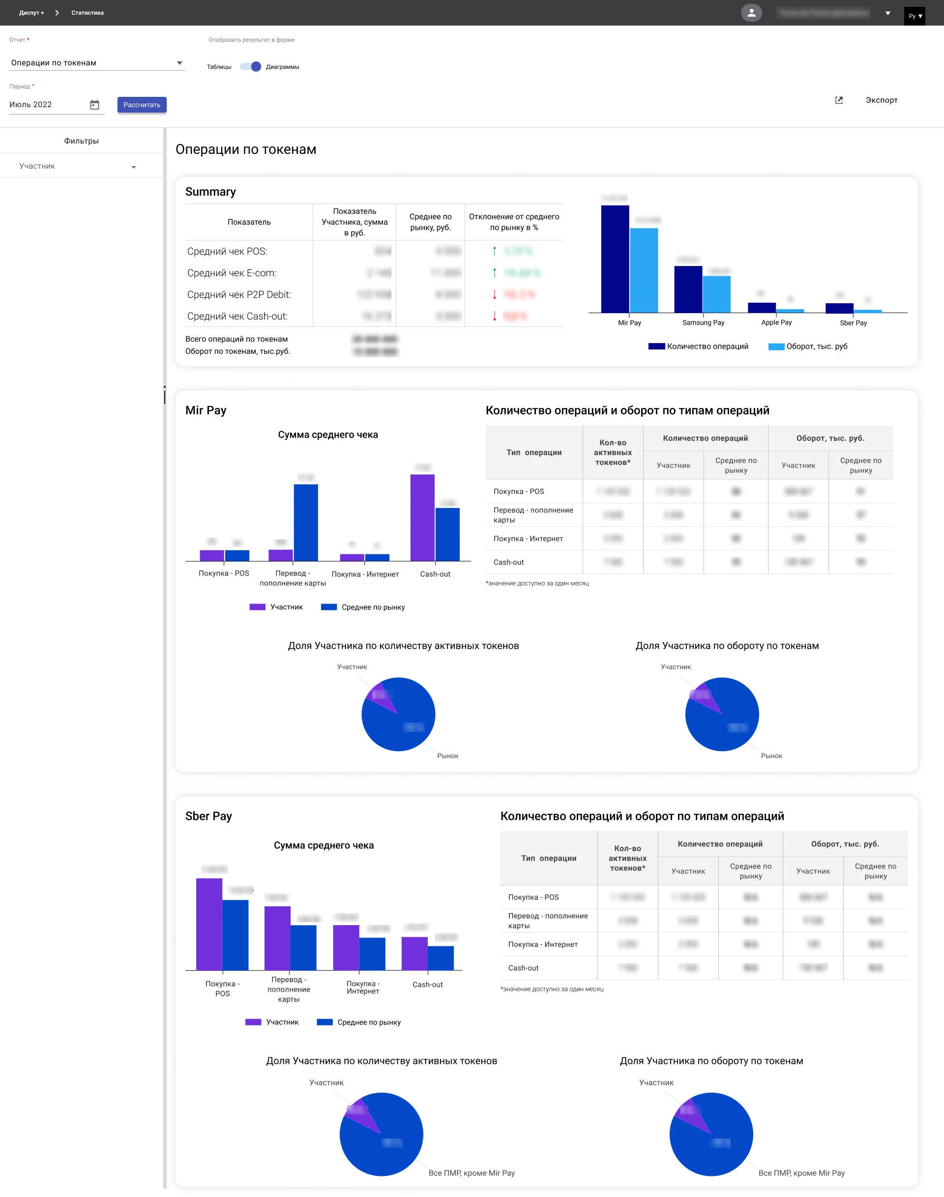The image size is (944, 1197).
Task: Click the export share icon
Action: [838, 100]
